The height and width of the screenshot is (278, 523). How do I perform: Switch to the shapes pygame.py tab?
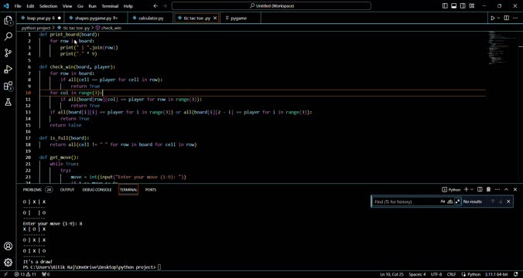tap(96, 19)
